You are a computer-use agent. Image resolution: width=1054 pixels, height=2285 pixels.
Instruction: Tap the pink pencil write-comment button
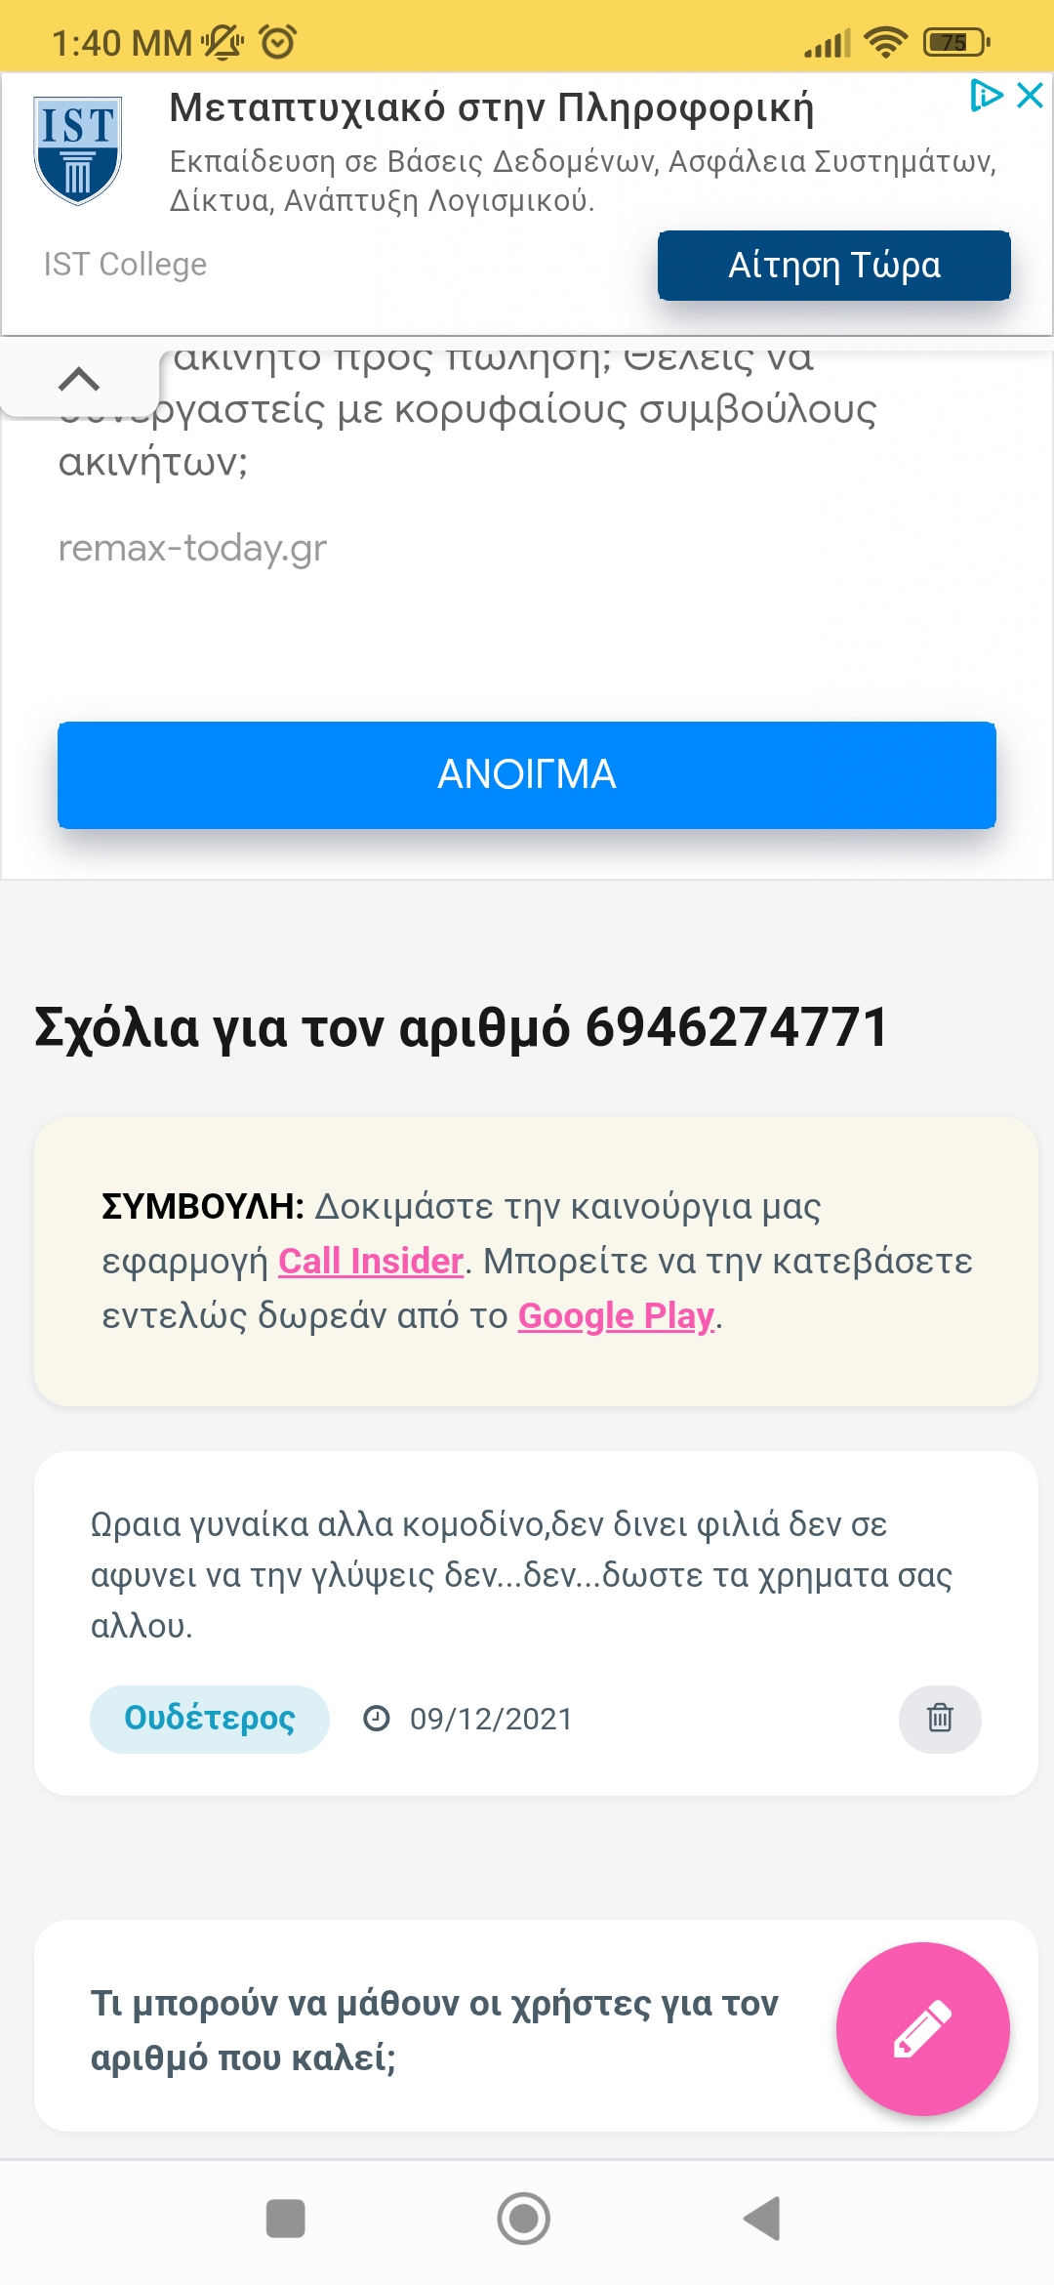[x=922, y=2028]
